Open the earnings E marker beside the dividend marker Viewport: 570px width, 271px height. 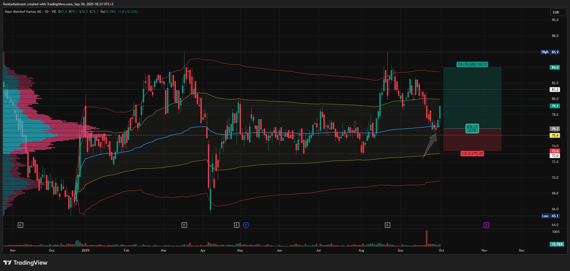click(x=236, y=225)
